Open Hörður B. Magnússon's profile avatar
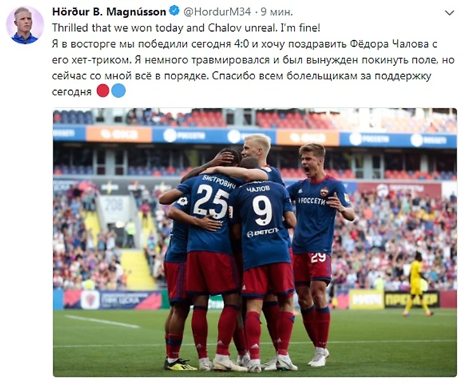 pyautogui.click(x=25, y=25)
